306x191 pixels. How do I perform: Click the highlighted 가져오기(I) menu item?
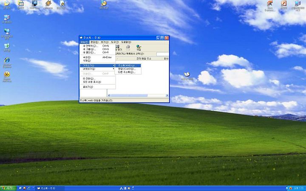pos(98,66)
